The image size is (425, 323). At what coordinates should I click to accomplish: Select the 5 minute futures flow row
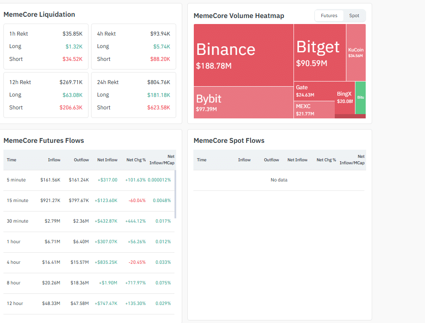pyautogui.click(x=89, y=180)
